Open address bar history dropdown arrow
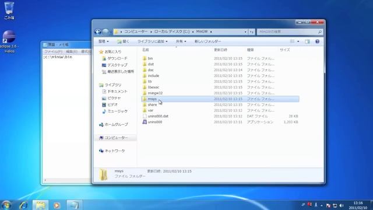Viewport: 373px width, 210px height. [x=245, y=32]
